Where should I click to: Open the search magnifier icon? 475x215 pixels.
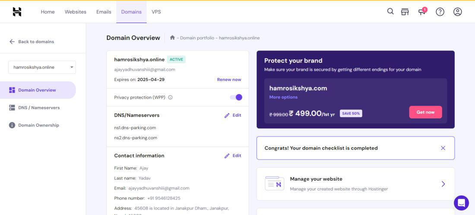[x=390, y=12]
